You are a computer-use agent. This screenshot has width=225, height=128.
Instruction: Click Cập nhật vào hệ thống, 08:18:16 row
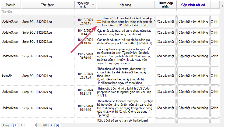(193, 42)
